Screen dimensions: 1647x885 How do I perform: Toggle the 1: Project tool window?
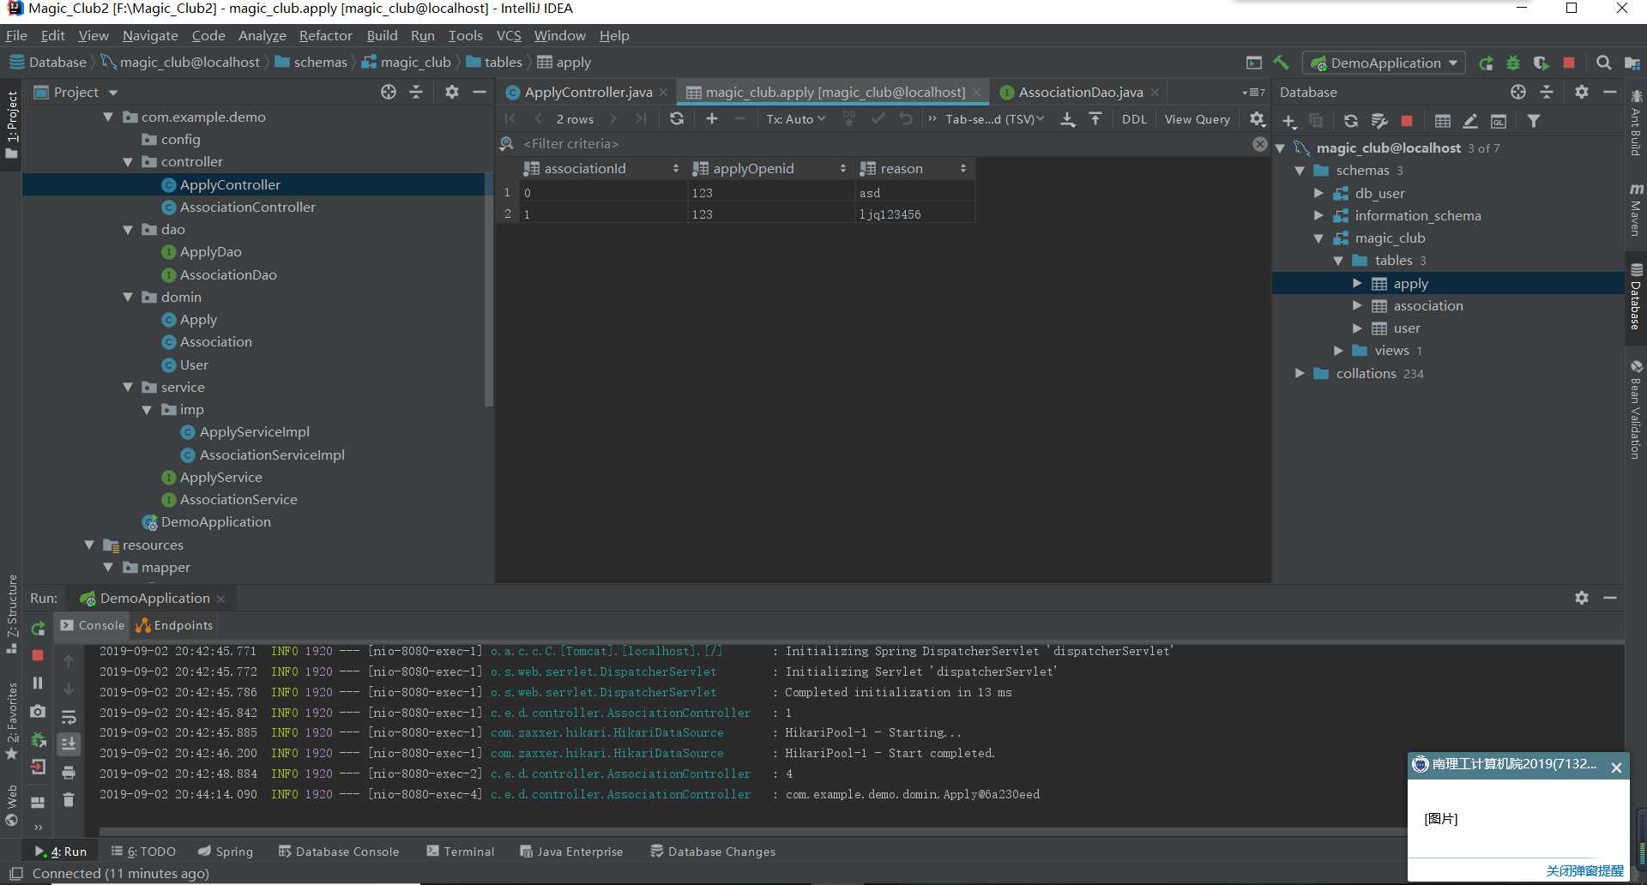point(11,124)
